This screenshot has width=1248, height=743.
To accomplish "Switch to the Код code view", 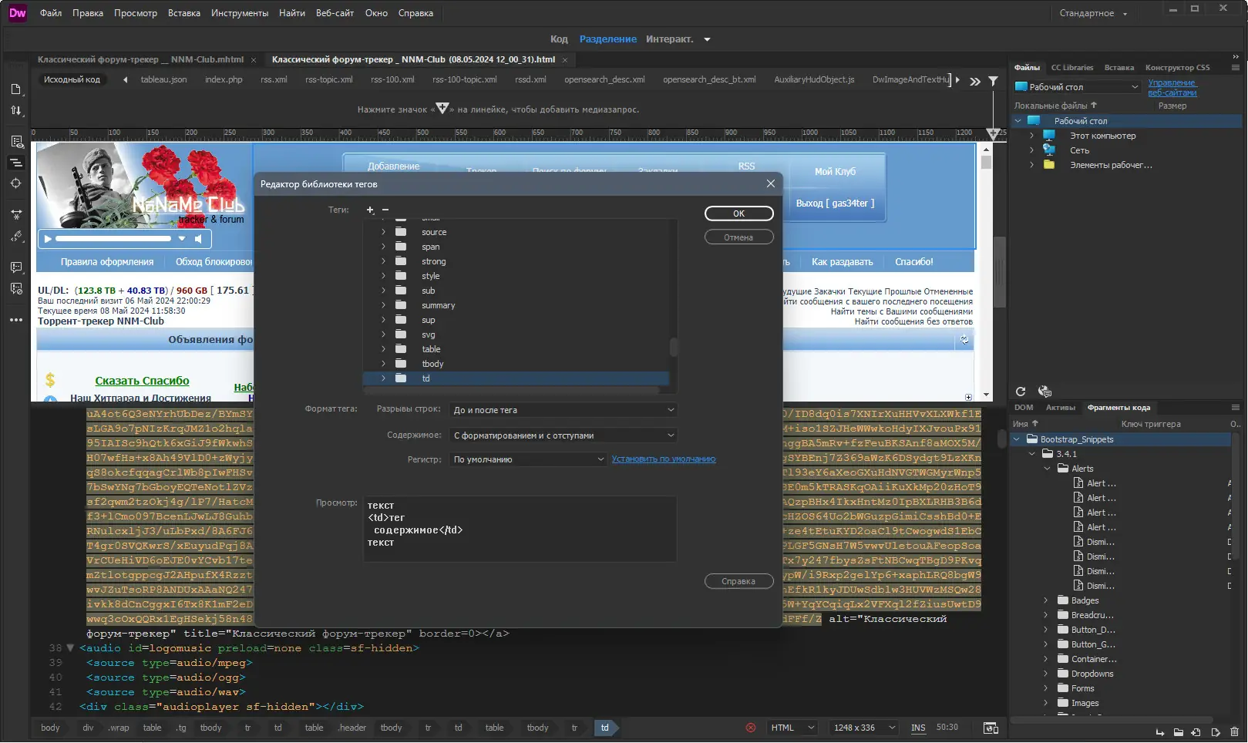I will point(559,39).
